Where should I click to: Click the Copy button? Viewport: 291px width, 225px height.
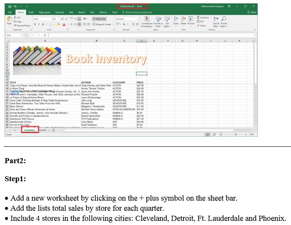18,21
